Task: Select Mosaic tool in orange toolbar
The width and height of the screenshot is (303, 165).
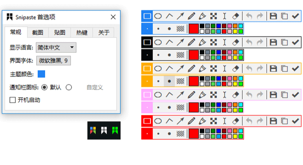Action: pos(213,69)
